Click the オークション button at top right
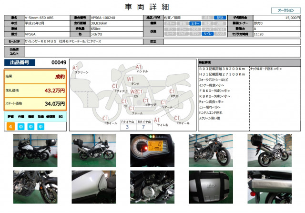This screenshot has width=305, height=213. [x=285, y=10]
